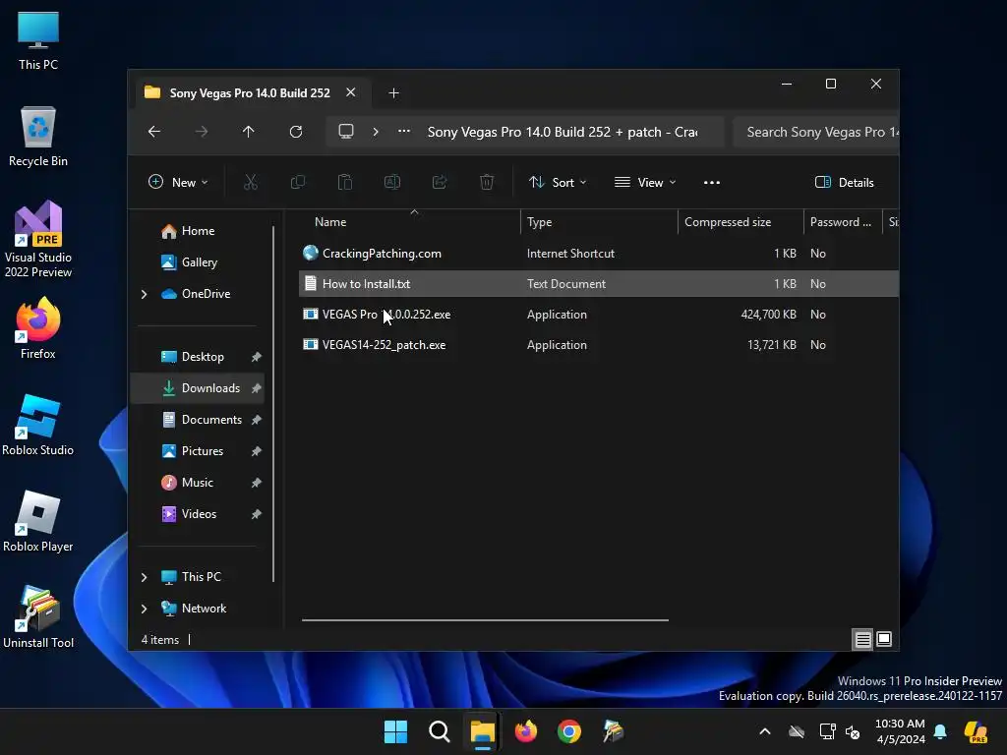
Task: Switch to large thumbnails view icon
Action: tap(884, 639)
